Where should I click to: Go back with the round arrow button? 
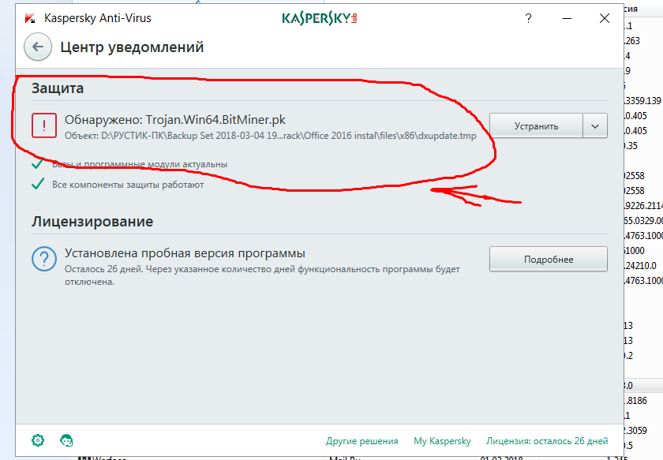pyautogui.click(x=38, y=47)
